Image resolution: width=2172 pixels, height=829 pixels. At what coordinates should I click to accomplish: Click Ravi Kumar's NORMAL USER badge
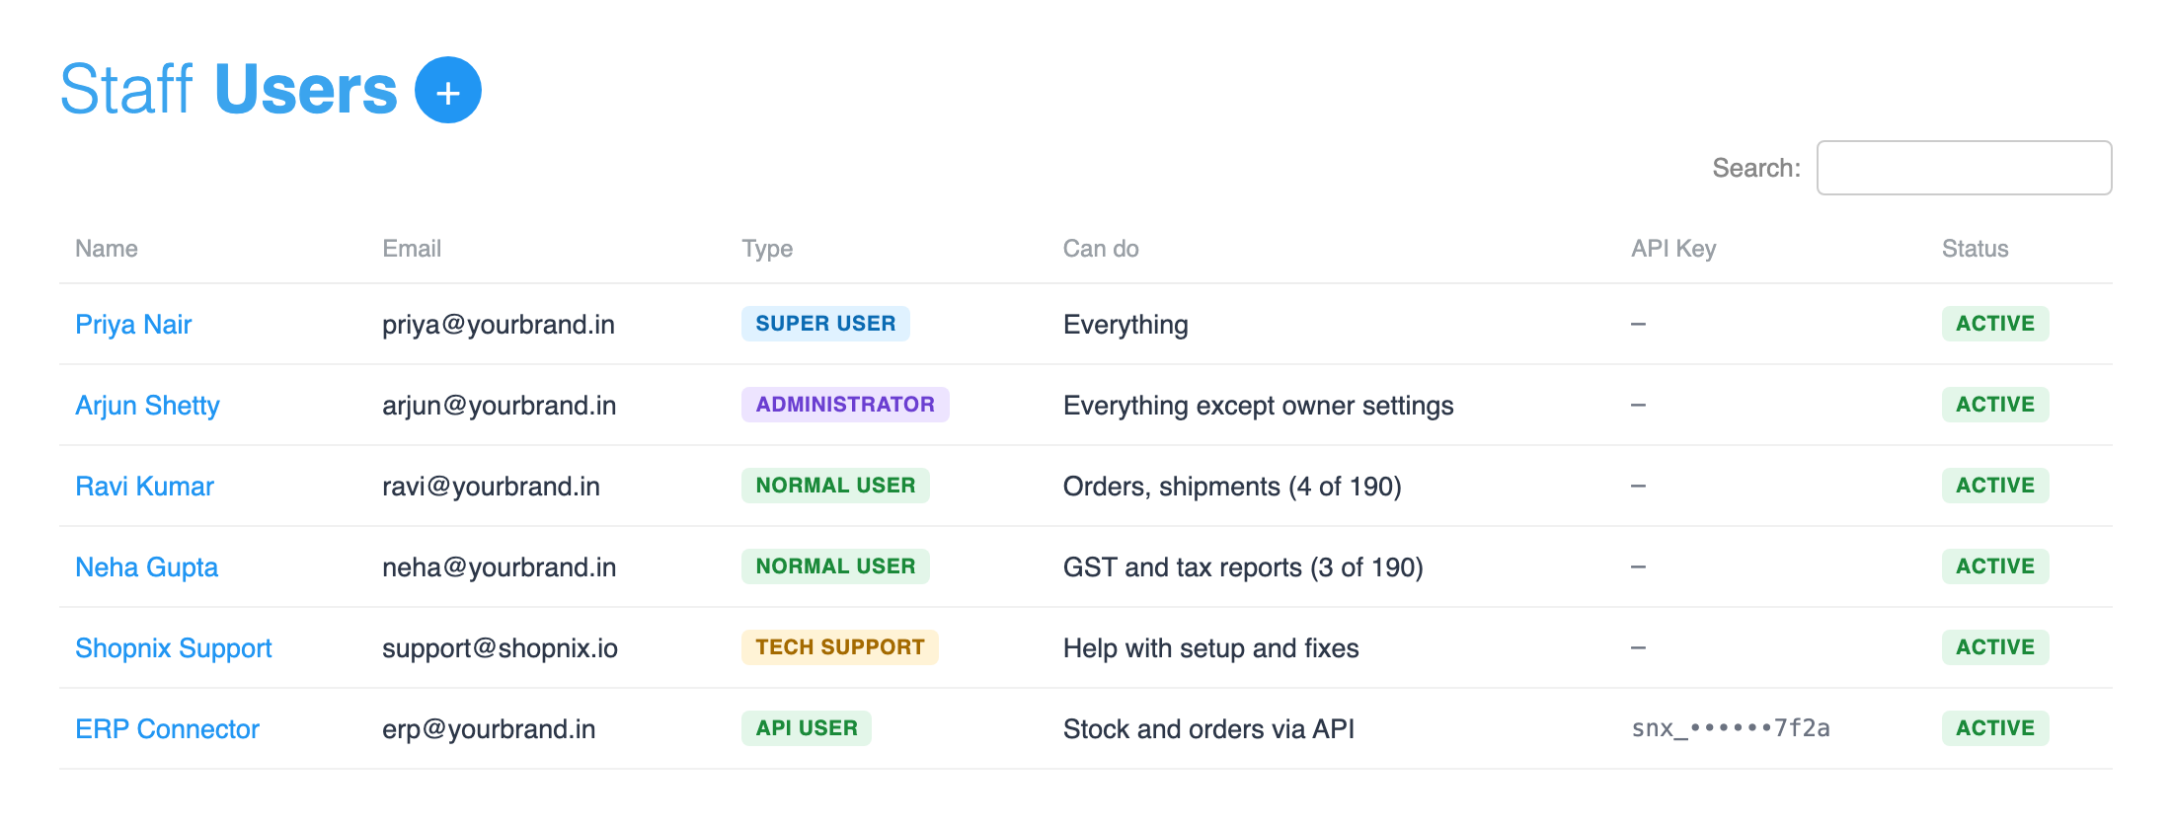click(x=835, y=486)
